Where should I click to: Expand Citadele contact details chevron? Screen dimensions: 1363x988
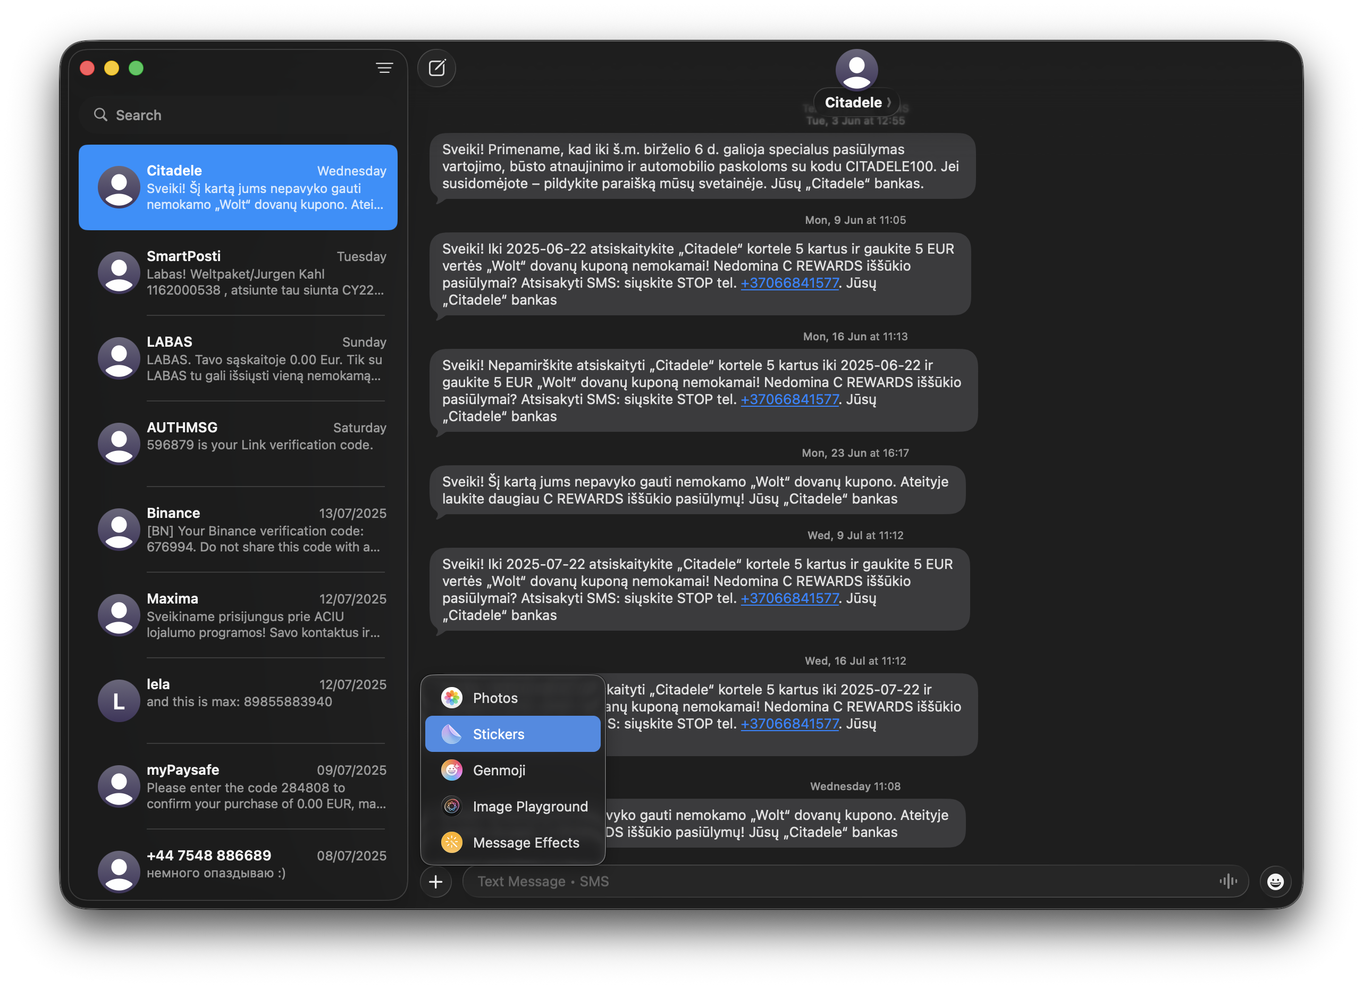pyautogui.click(x=889, y=103)
